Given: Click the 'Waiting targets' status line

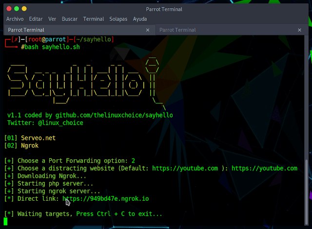Looking at the screenshot, I should (83, 214).
